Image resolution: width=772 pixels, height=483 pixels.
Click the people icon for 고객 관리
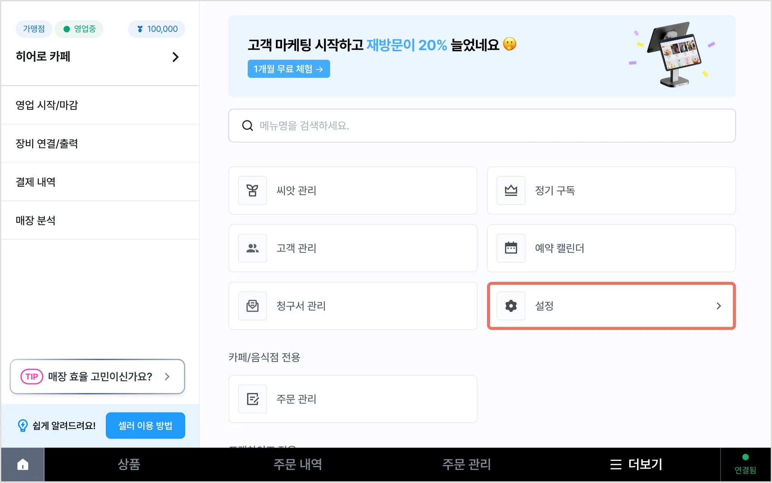point(252,248)
